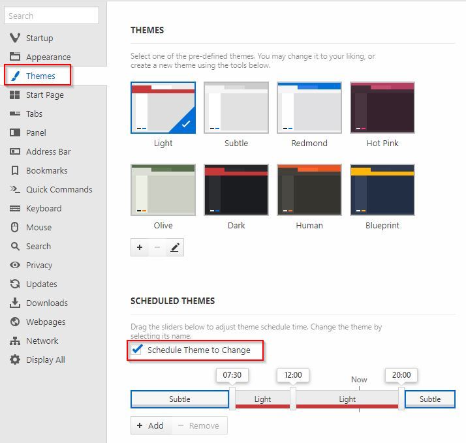This screenshot has height=443, width=466.
Task: Select the Light theme thumbnail
Action: tap(163, 108)
